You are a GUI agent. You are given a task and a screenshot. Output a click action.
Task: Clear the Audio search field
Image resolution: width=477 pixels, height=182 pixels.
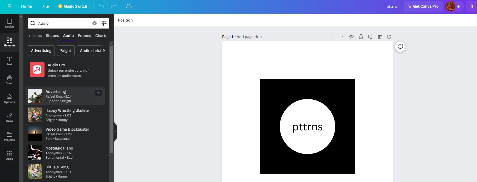(x=95, y=23)
